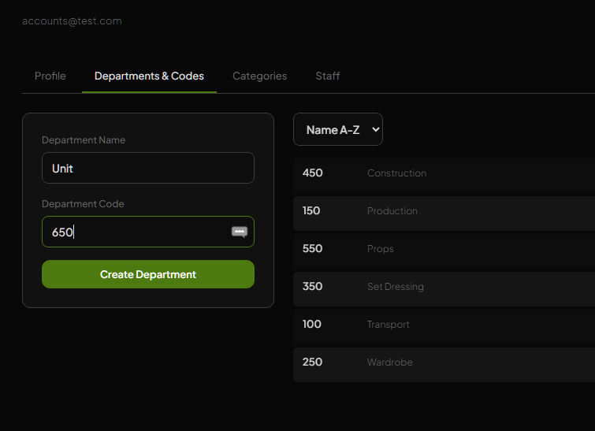Click the Props department row
595x431 pixels.
click(444, 251)
